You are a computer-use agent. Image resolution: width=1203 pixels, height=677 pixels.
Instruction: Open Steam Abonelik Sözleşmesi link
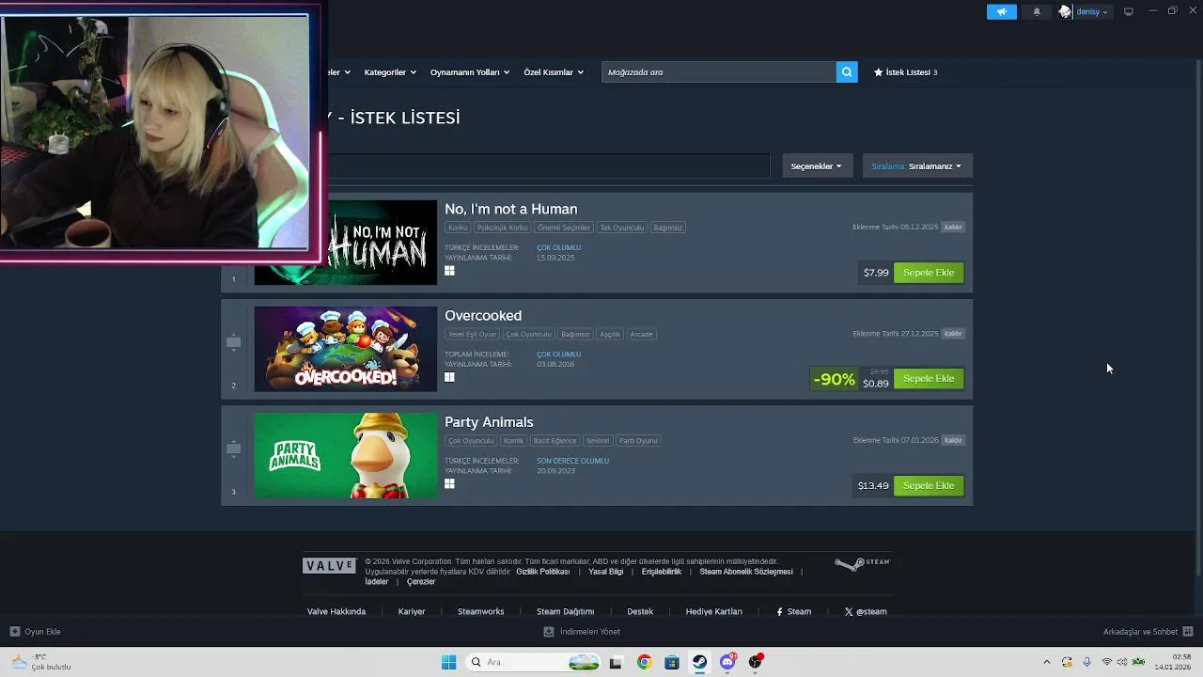point(746,572)
